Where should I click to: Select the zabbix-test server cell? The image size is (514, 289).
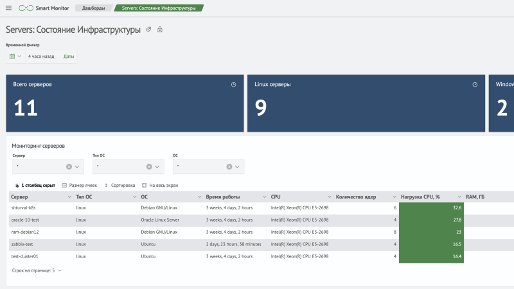coord(22,244)
